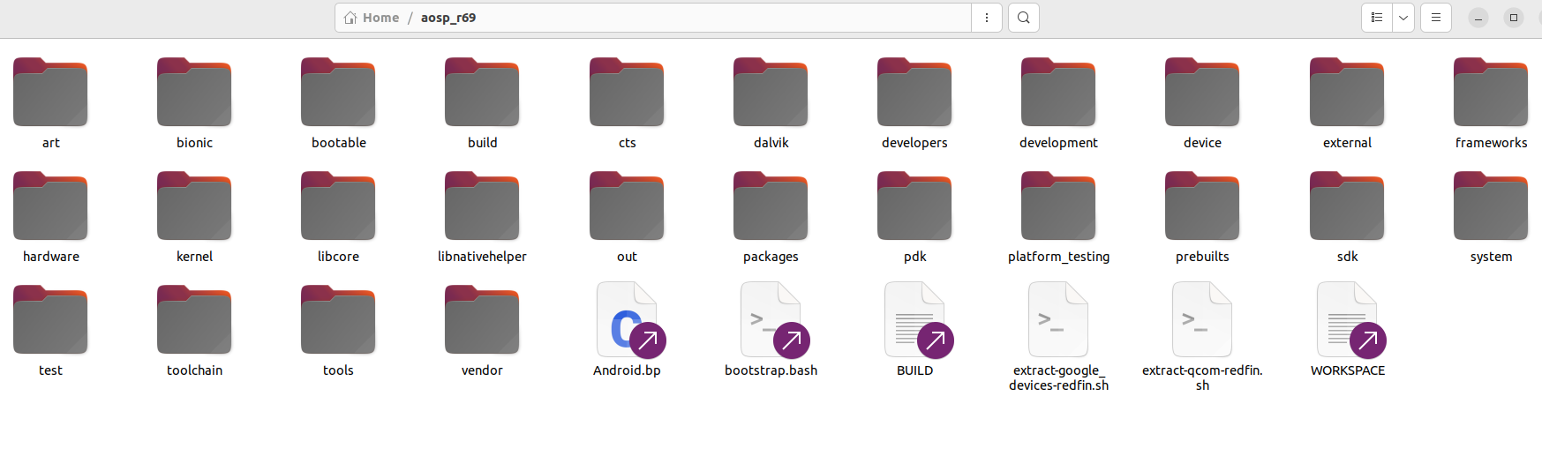Select the WORKSPACE file icon
The height and width of the screenshot is (456, 1542).
click(x=1347, y=320)
